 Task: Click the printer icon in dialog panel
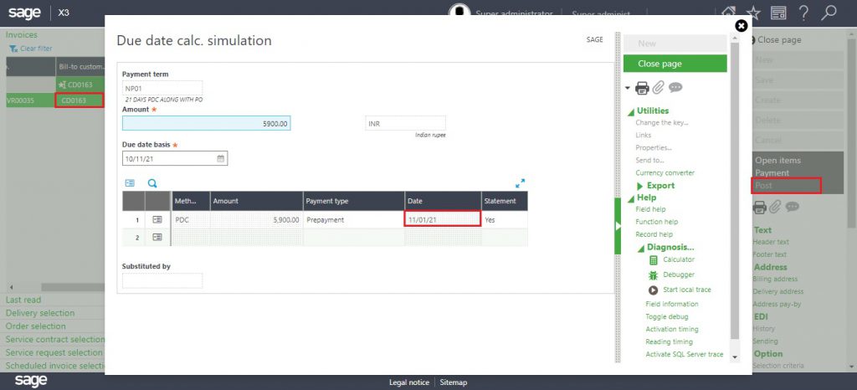(x=642, y=88)
